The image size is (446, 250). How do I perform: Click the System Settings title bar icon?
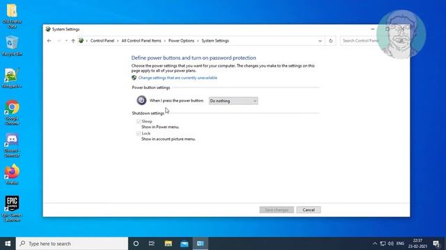coord(48,29)
